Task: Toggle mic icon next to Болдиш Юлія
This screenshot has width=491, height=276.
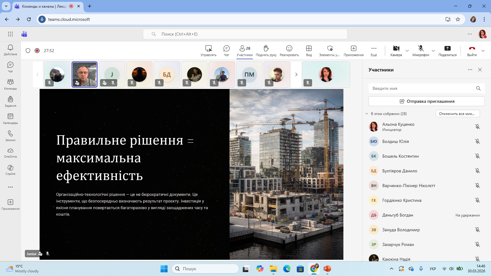Action: (x=477, y=141)
